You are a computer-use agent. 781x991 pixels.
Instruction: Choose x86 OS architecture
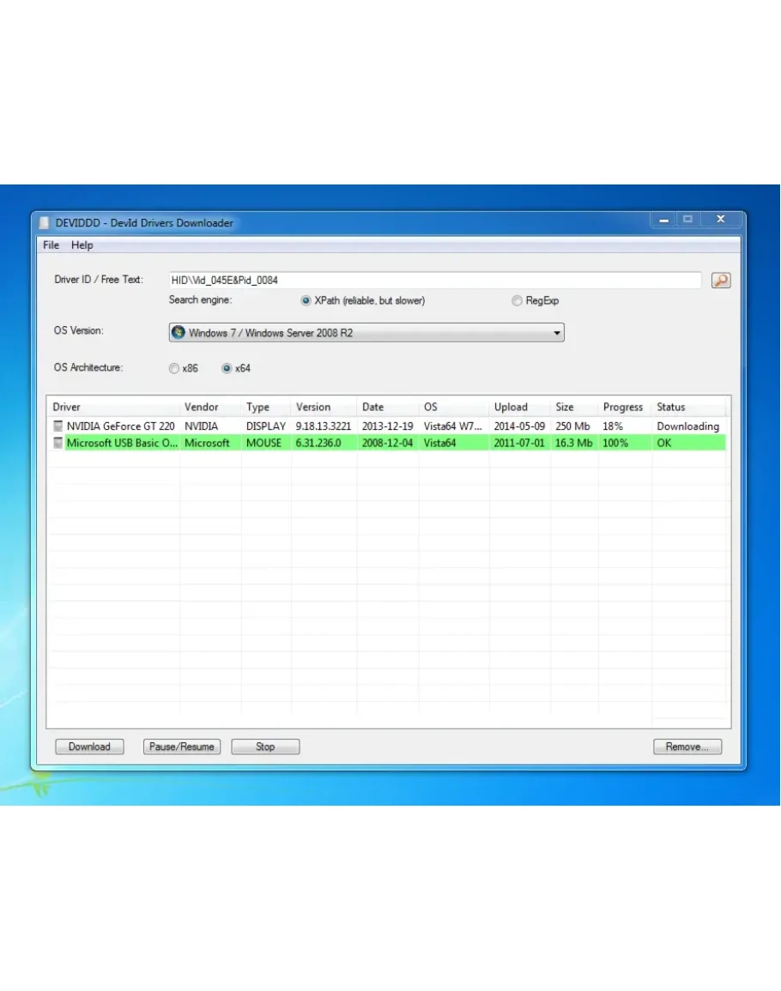point(174,369)
